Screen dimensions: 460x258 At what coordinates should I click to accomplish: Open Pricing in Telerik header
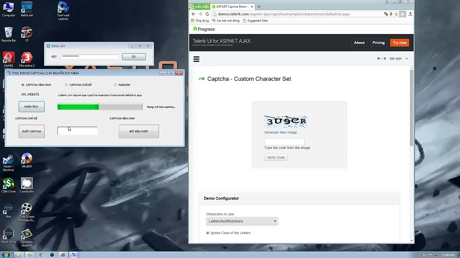tap(378, 43)
